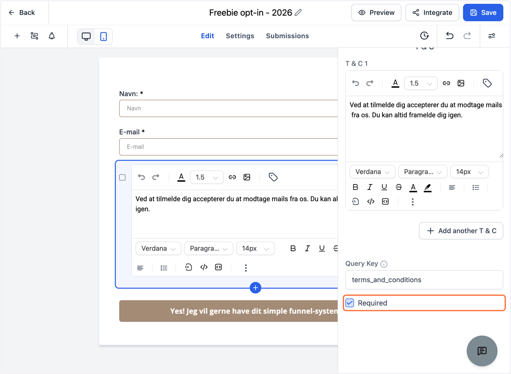Click the notification bell icon
This screenshot has width=511, height=374.
click(x=52, y=36)
